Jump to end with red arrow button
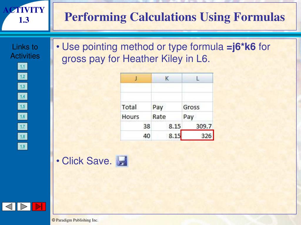Viewport: 301px width, 225px height. (x=39, y=207)
